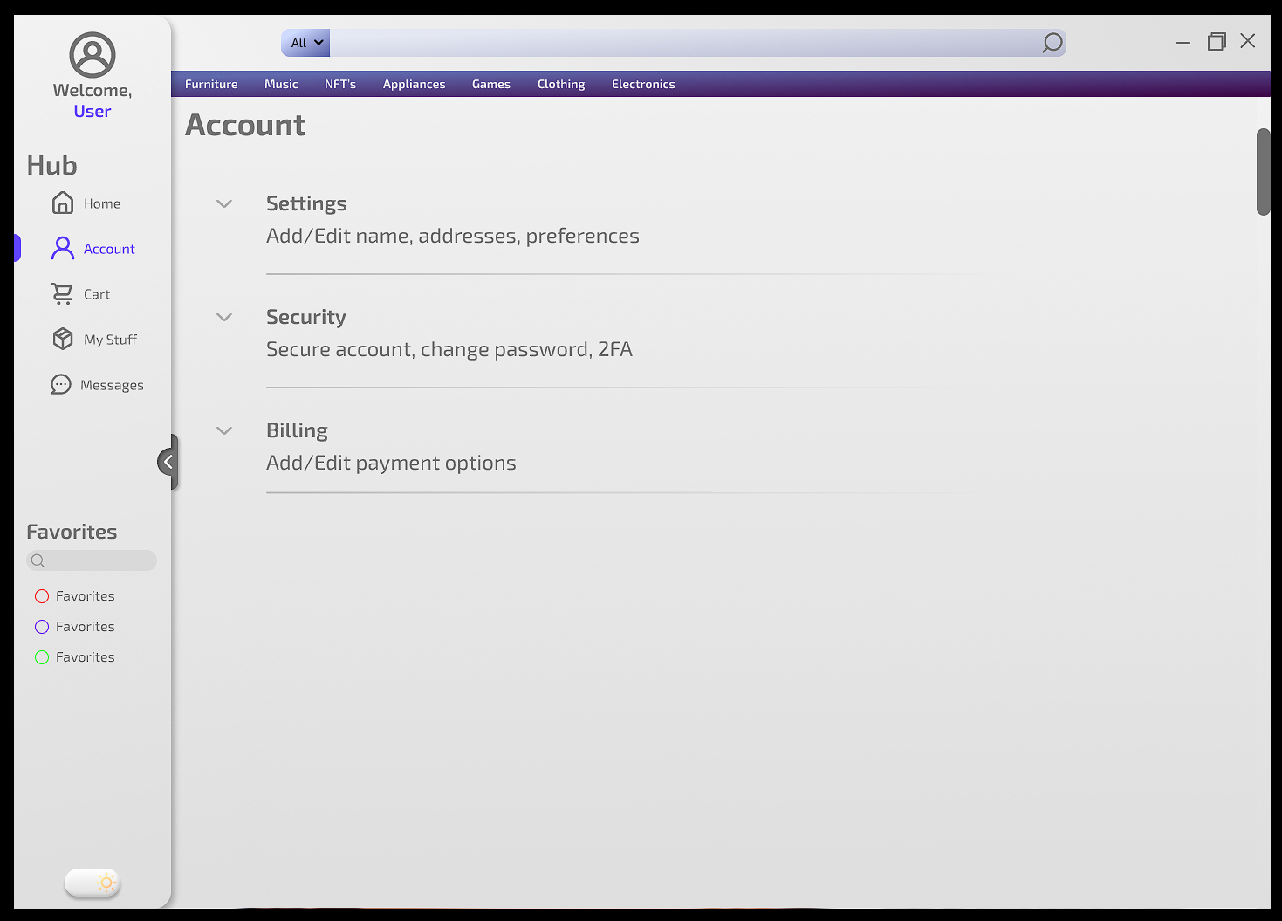
Task: Click the Settings heading
Action: [306, 203]
